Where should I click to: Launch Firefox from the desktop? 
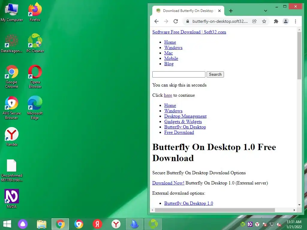click(x=35, y=12)
